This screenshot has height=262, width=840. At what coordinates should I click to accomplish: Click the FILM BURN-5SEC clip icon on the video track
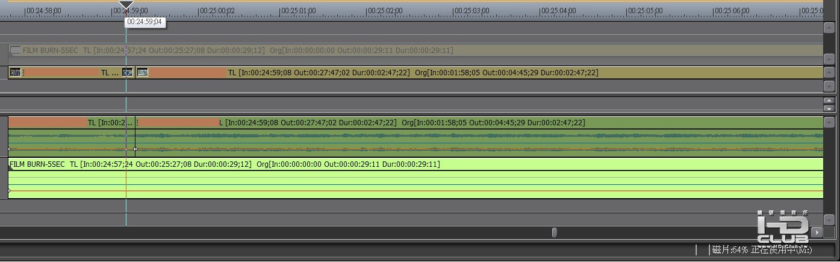tap(16, 51)
